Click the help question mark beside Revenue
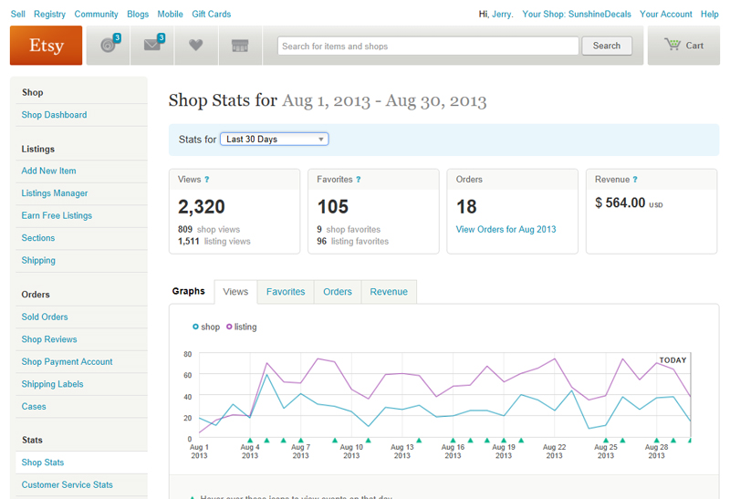 (x=635, y=180)
